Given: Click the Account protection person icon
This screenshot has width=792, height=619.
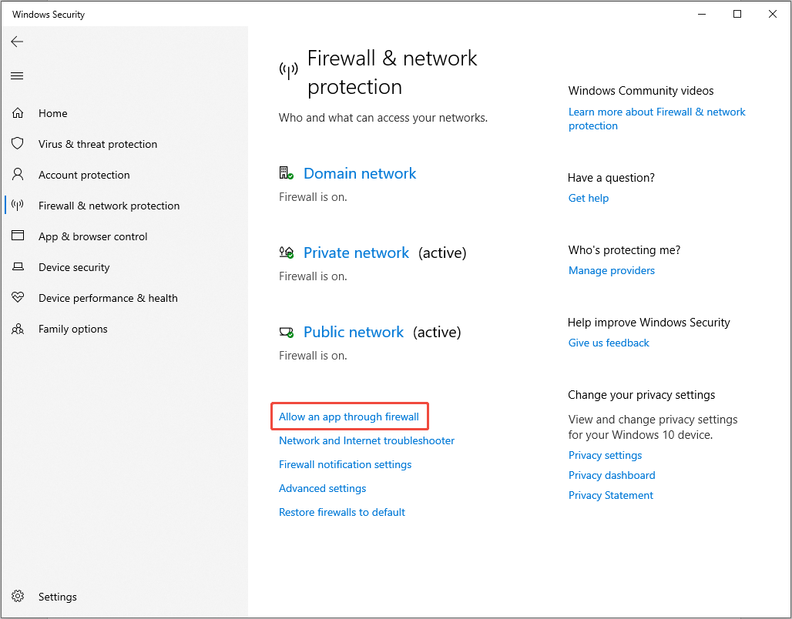Looking at the screenshot, I should click(x=17, y=175).
